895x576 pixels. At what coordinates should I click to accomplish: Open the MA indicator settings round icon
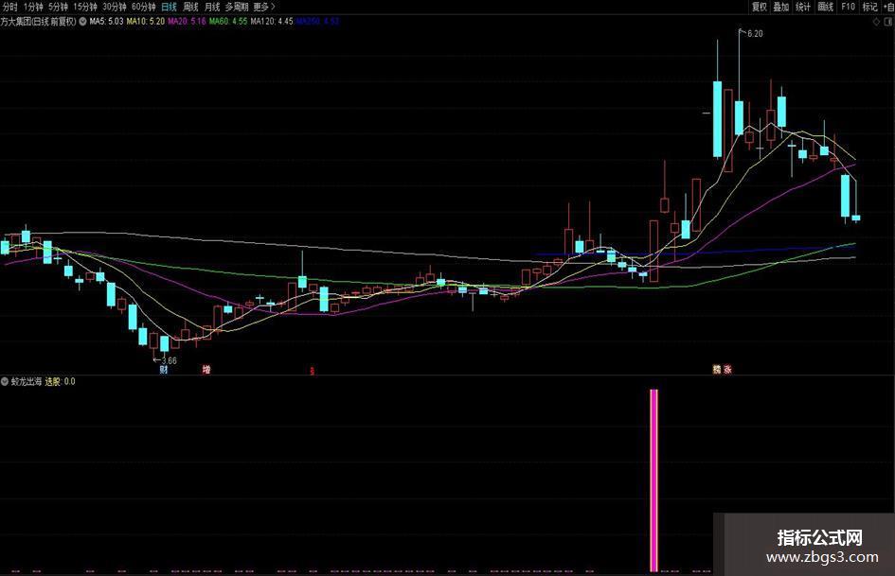pyautogui.click(x=82, y=22)
